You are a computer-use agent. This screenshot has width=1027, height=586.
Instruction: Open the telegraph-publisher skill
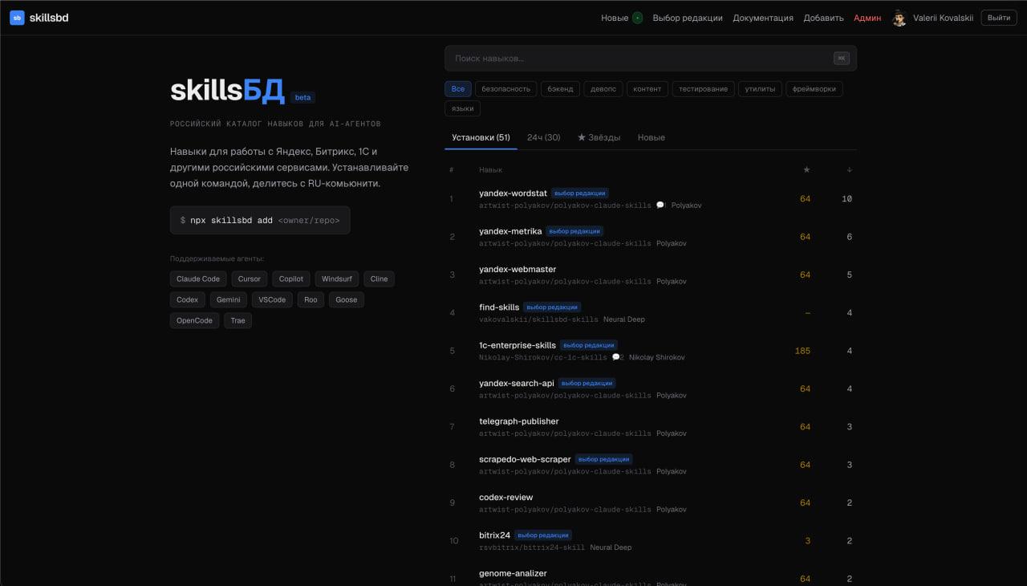click(519, 421)
